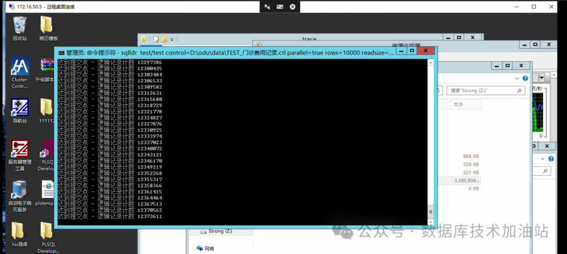Image resolution: width=567 pixels, height=254 pixels.
Task: Open the 回收站 recycle bin desktop icon
Action: [x=19, y=28]
